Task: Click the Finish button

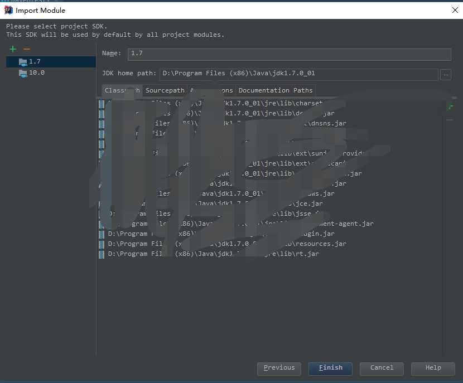Action: [330, 369]
